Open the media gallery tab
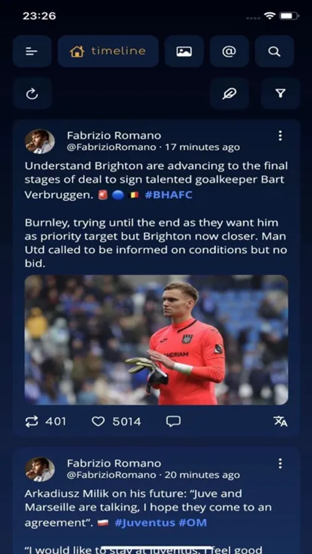 184,51
